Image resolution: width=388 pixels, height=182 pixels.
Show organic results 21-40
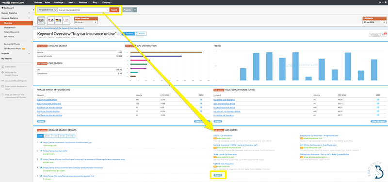tap(48, 136)
